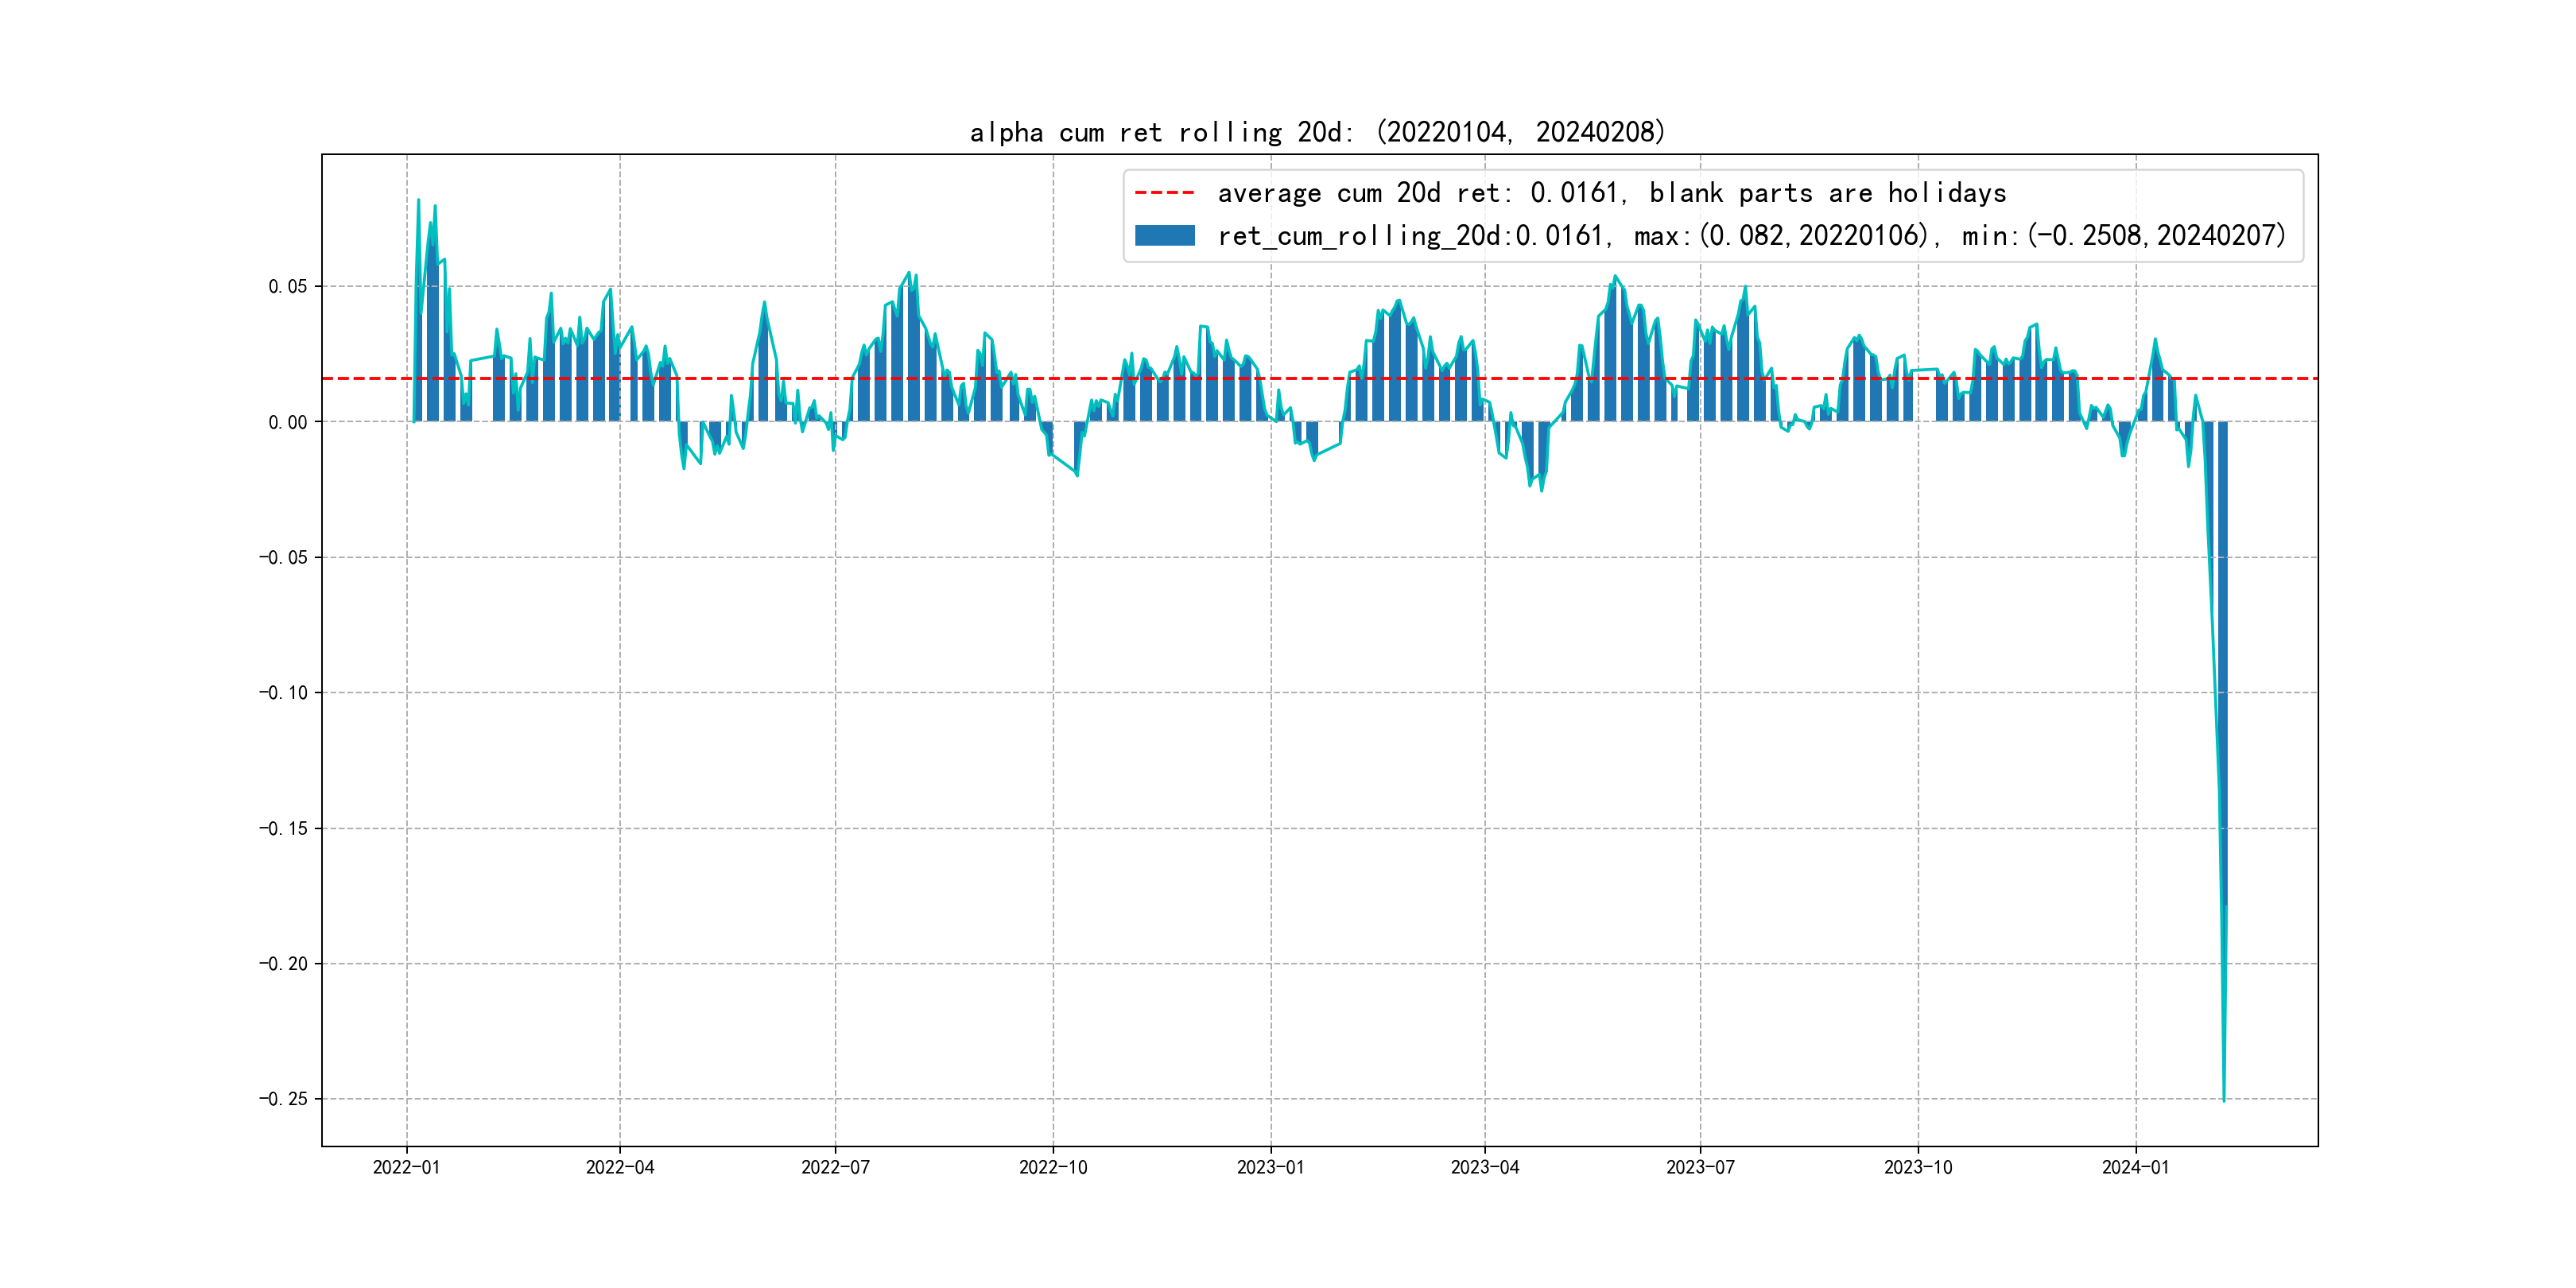Click the -0.10 y-axis tick label
2576x1288 pixels.
tap(283, 693)
